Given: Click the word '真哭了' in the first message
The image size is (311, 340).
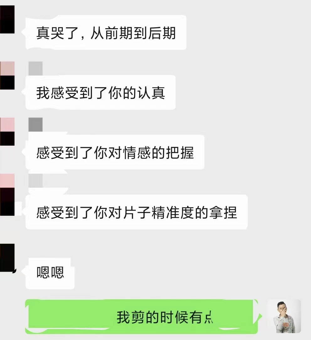Looking at the screenshot, I should 57,33.
